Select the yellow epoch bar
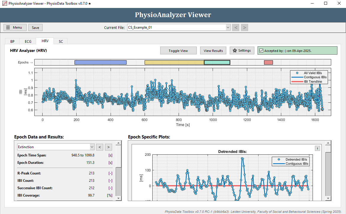 click(174, 62)
